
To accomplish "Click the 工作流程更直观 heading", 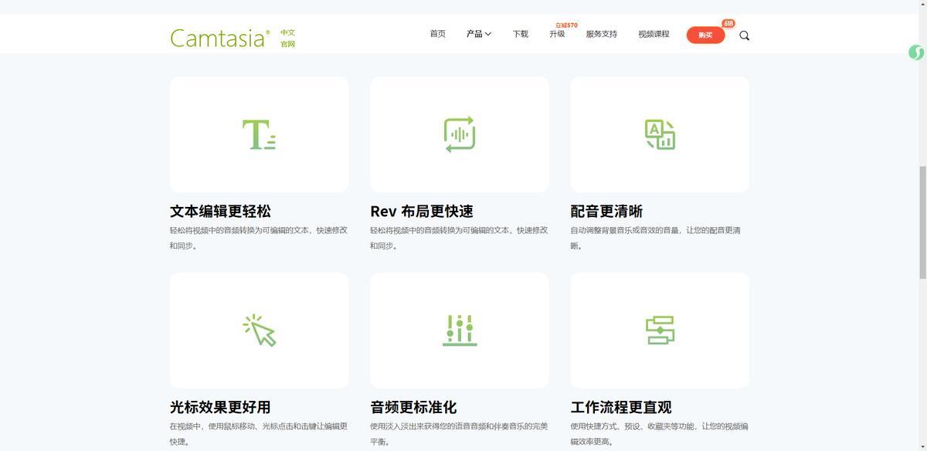I will click(x=620, y=407).
